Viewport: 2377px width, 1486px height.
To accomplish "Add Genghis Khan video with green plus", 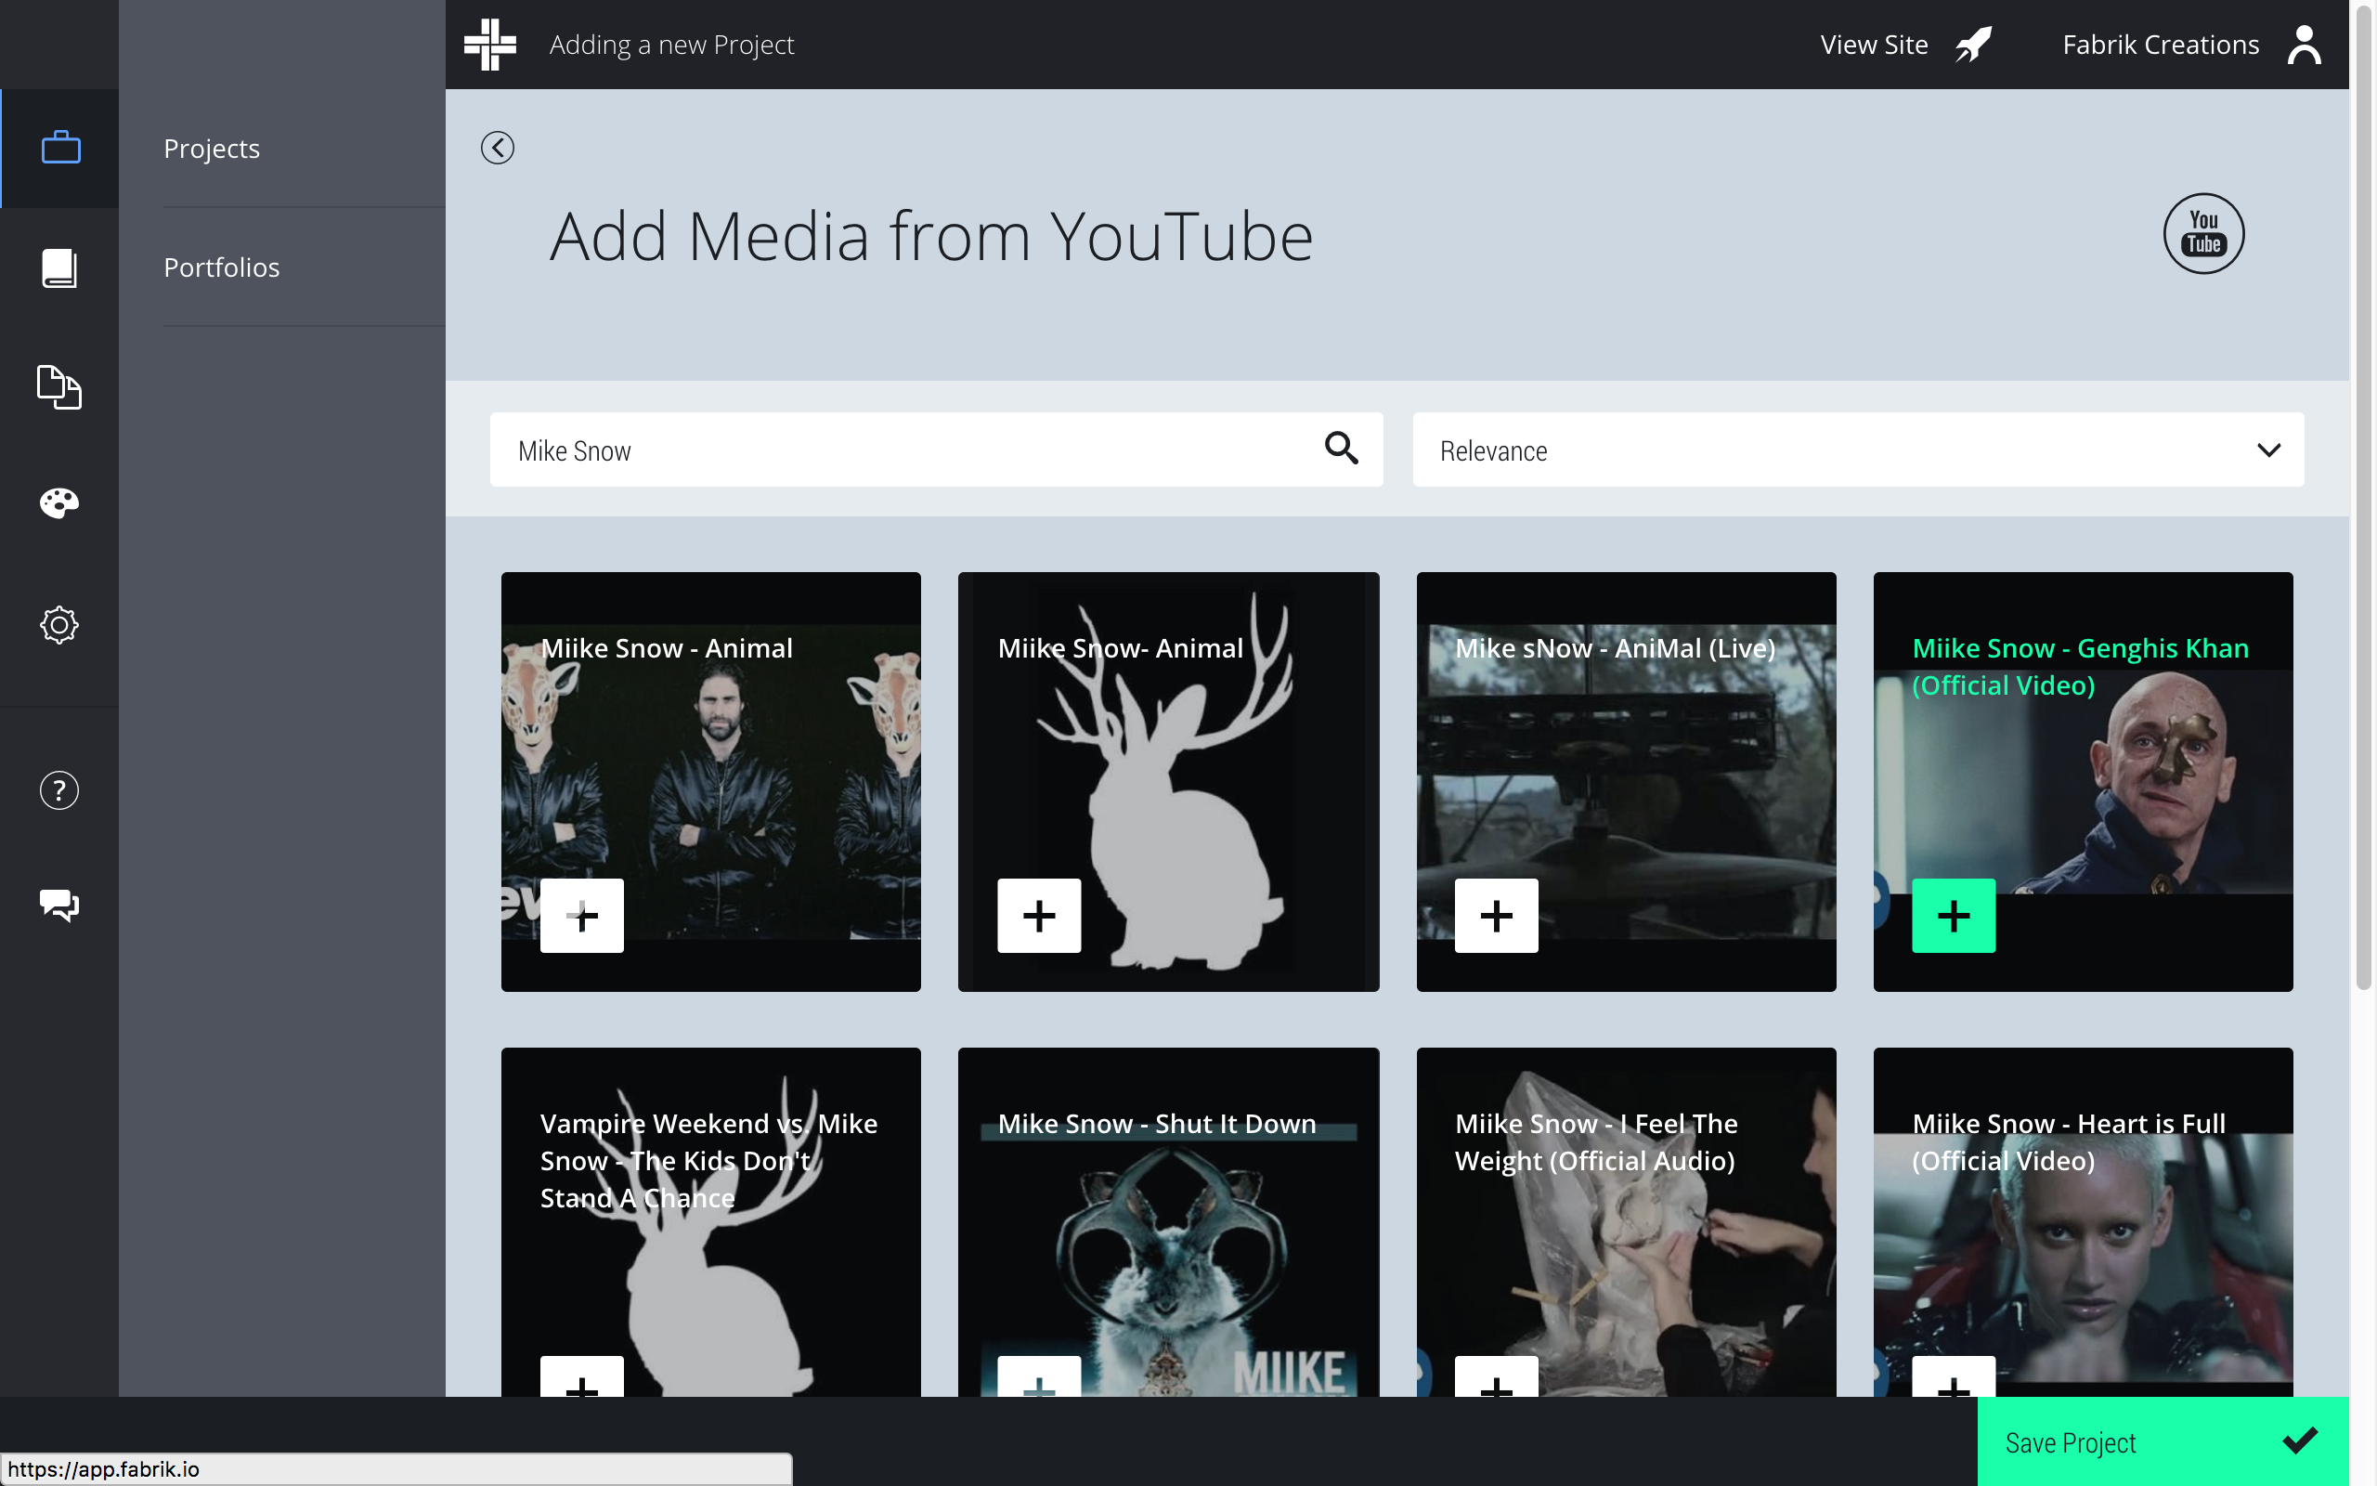I will (x=1953, y=915).
